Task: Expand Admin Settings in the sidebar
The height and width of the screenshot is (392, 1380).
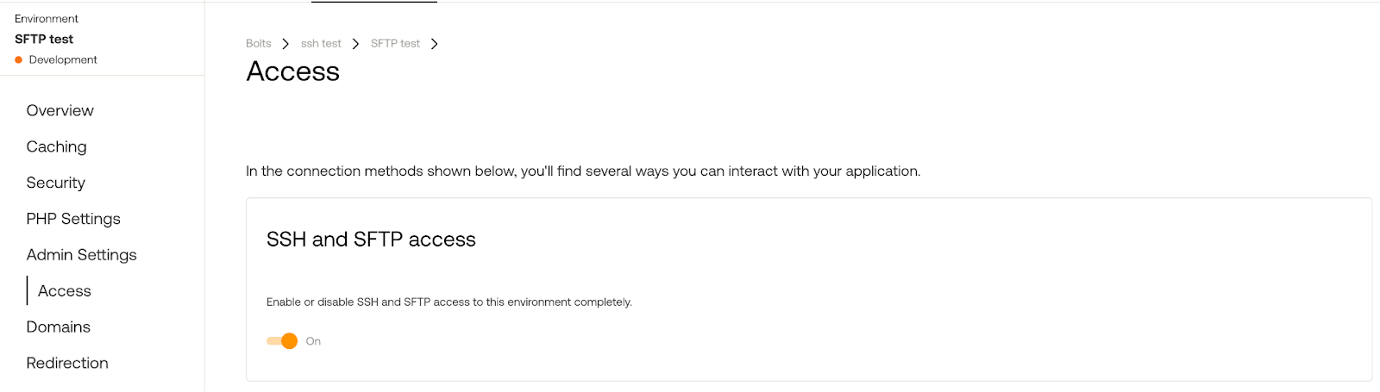Action: point(81,255)
